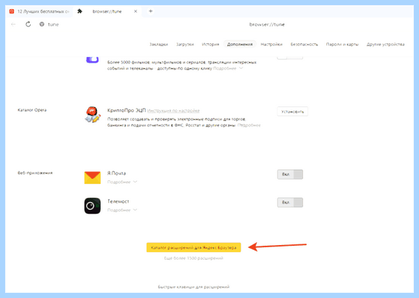Image resolution: width=419 pixels, height=298 pixels.
Task: Close the browser://tune tab
Action: pyautogui.click(x=135, y=11)
